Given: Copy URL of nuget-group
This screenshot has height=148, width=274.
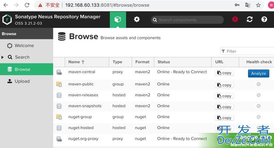Looking at the screenshot, I should point(224,118).
